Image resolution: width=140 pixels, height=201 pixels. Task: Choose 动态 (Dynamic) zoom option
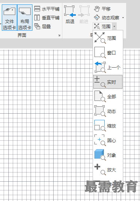tap(108, 111)
